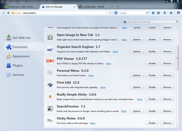Click the browser forward arrow button

[x=8, y=13]
